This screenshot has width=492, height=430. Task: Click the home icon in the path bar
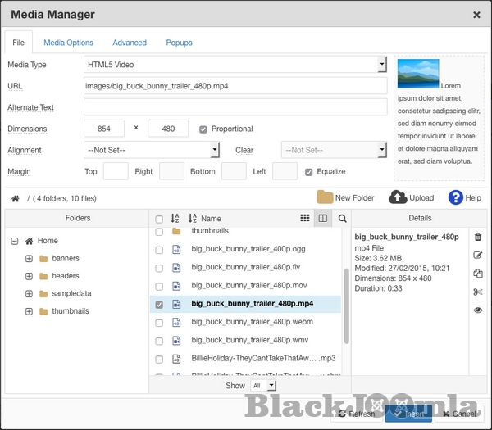pos(15,198)
